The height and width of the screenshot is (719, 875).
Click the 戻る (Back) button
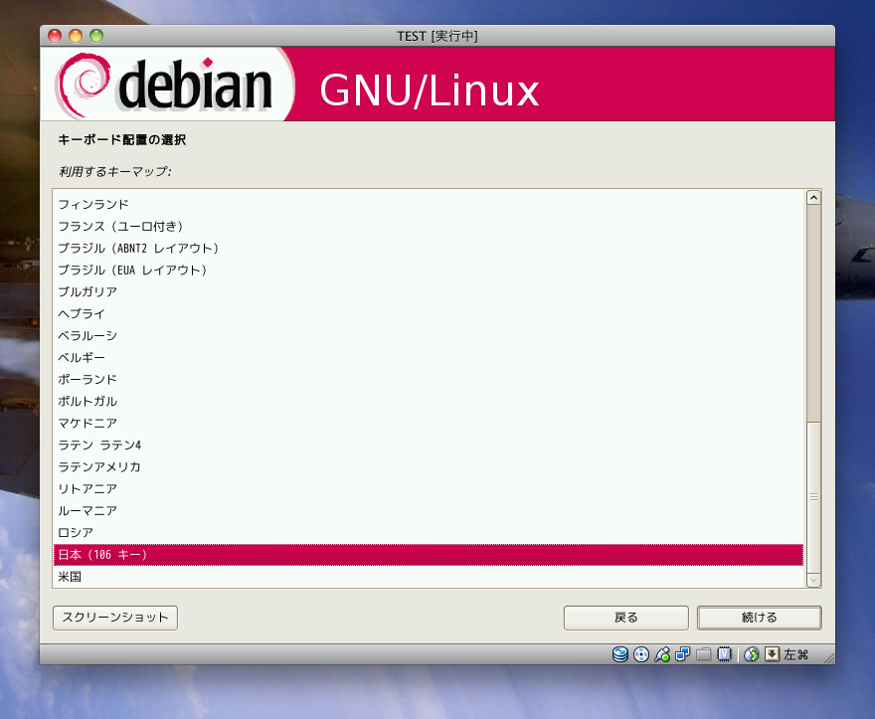[625, 618]
